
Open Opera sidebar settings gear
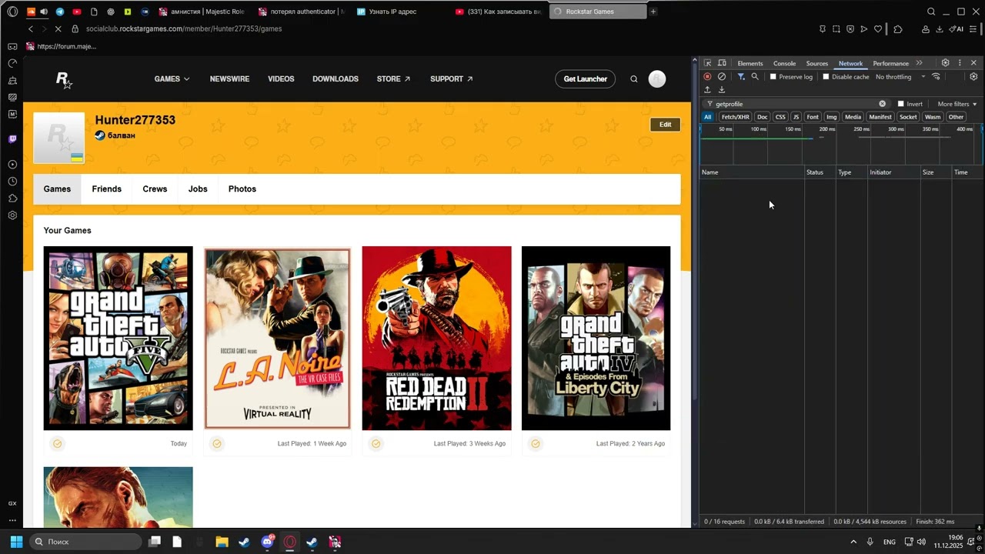(x=12, y=215)
